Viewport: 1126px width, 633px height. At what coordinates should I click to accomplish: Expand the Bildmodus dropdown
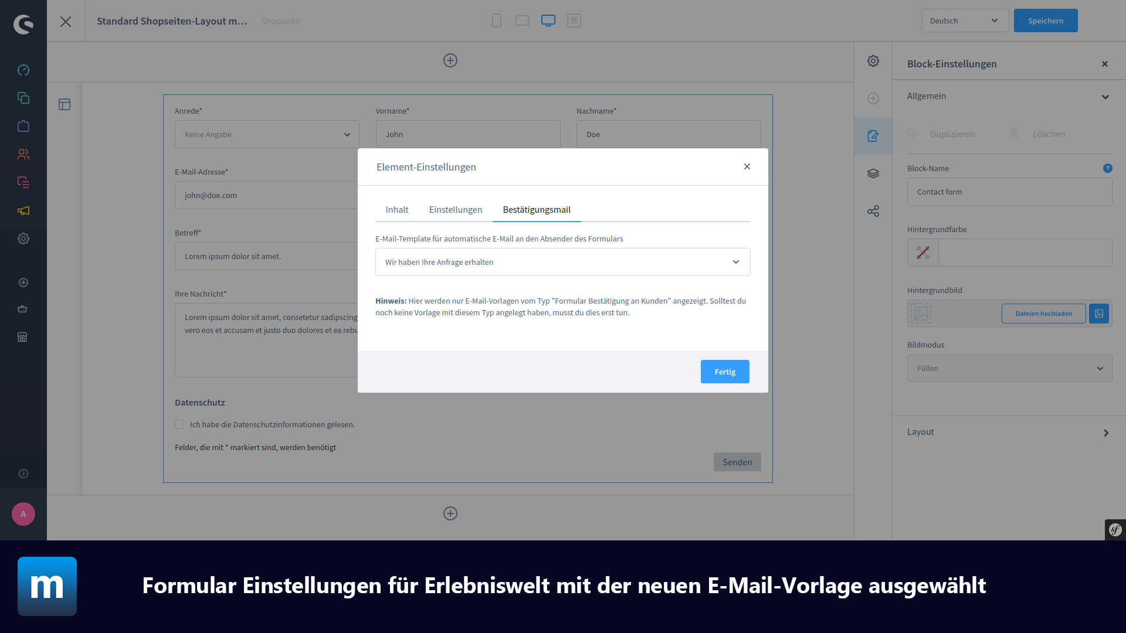(1009, 368)
